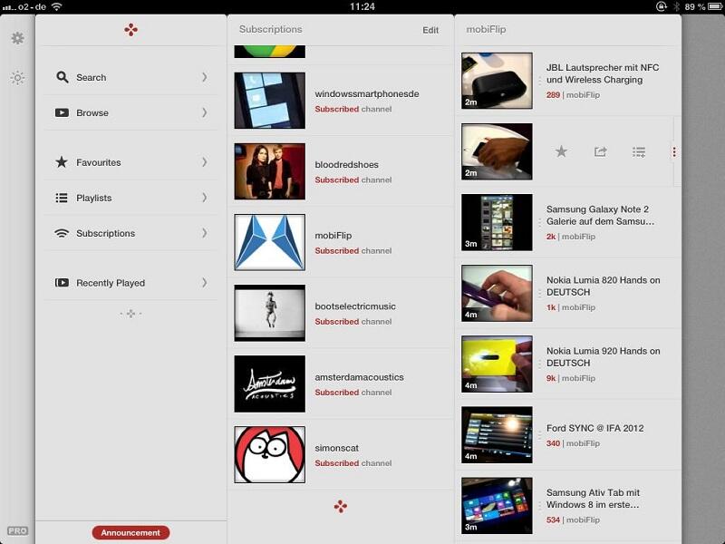Open the Browse menu item
The image size is (725, 544).
(x=130, y=112)
